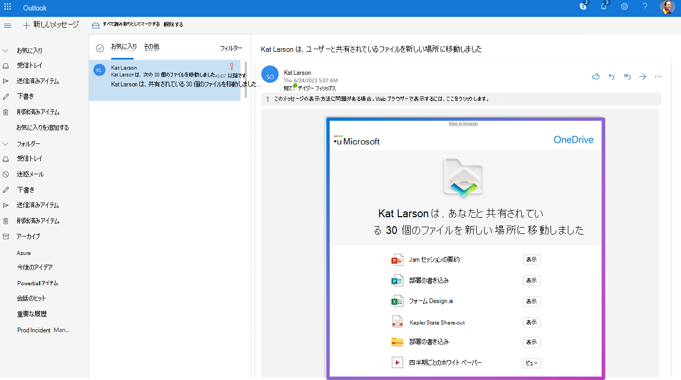
Task: Click the web browser display info bar
Action: [x=461, y=99]
